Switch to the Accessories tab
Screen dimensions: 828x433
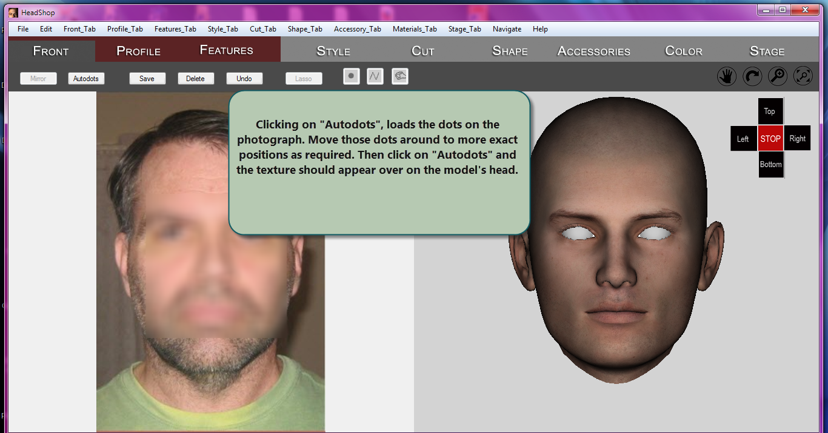coord(594,51)
